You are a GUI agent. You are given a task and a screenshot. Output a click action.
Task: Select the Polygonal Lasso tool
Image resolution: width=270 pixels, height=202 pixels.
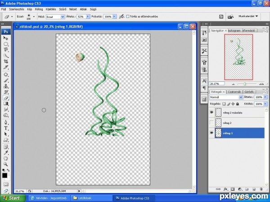tap(6, 50)
